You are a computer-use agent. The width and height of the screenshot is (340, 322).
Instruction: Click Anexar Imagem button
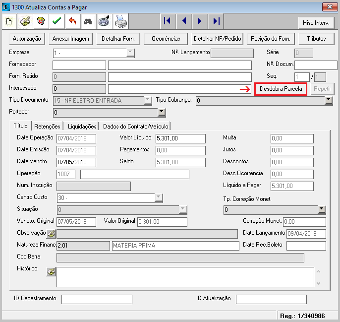70,39
